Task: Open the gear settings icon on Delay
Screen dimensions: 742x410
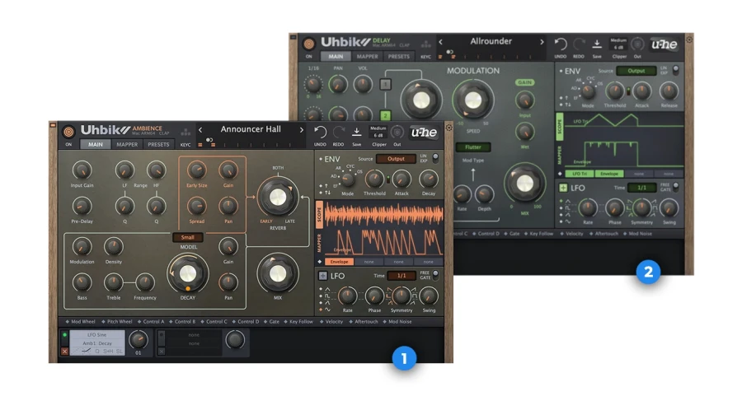Action: click(689, 40)
